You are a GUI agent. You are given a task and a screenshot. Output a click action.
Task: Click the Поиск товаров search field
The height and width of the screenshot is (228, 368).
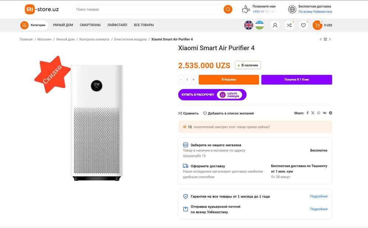147,9
